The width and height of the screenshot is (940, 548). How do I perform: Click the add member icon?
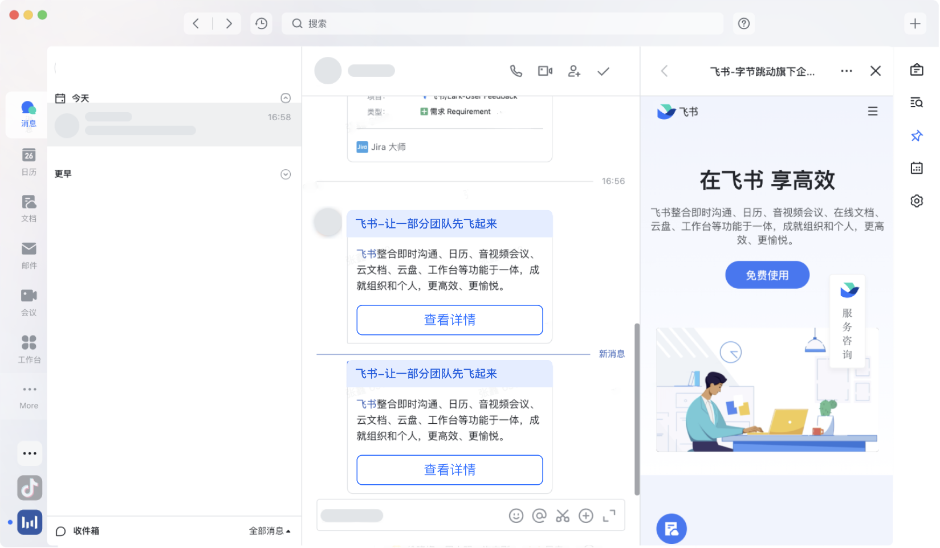coord(574,71)
